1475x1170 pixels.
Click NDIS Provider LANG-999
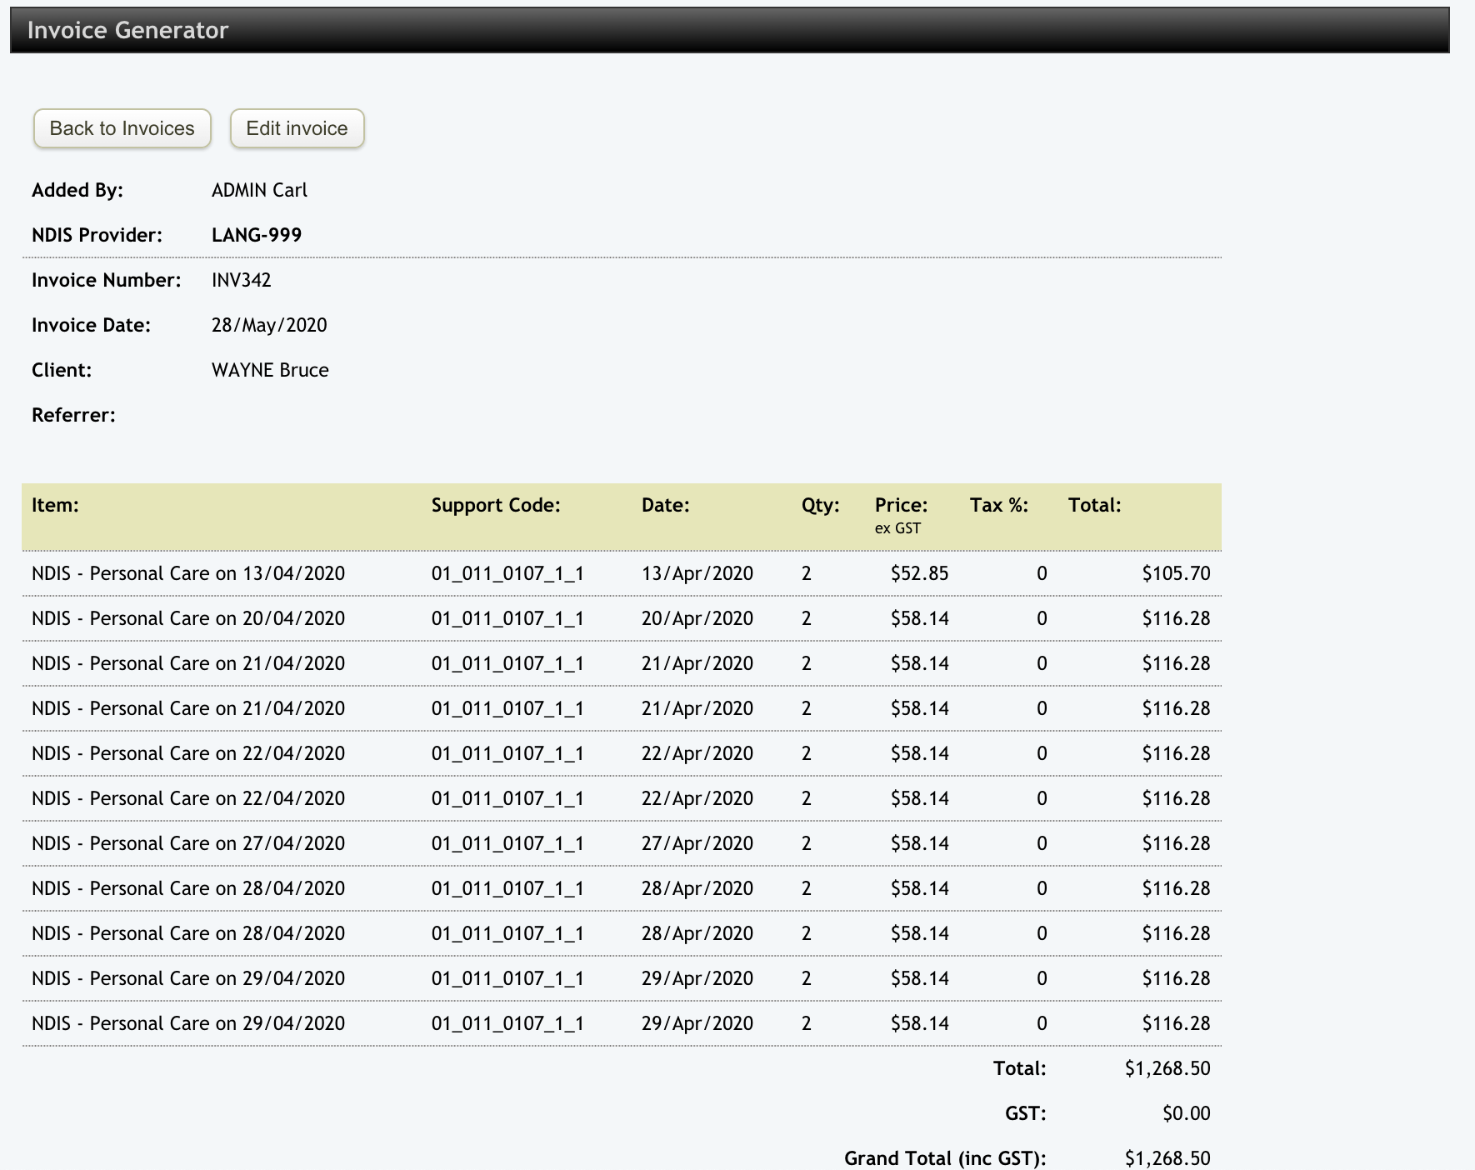click(257, 234)
